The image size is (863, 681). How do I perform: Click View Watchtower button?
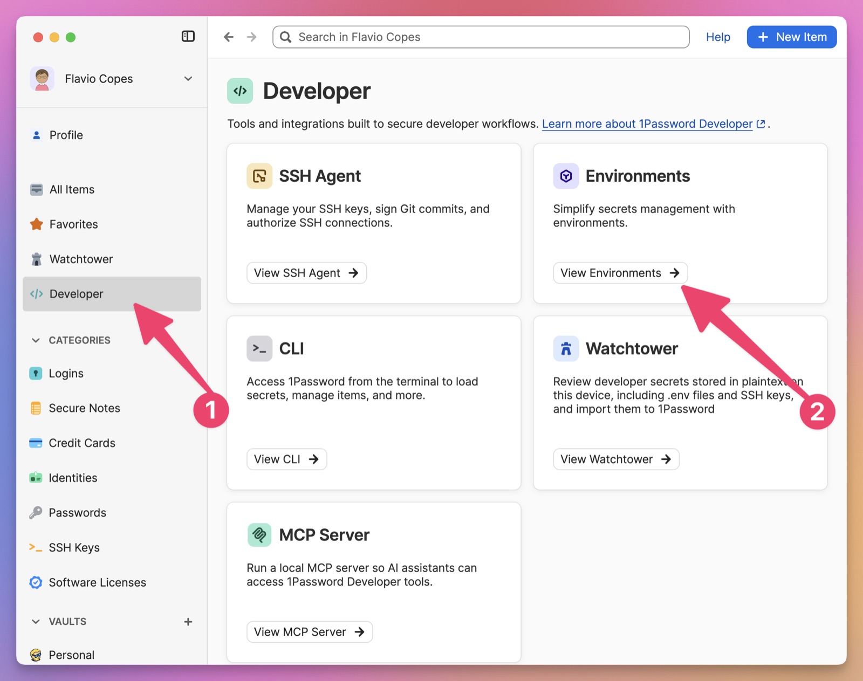(x=616, y=459)
